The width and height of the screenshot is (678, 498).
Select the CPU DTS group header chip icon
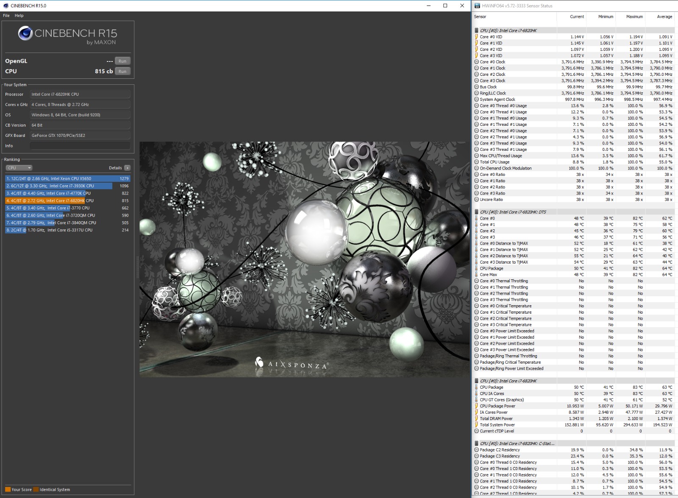point(476,212)
